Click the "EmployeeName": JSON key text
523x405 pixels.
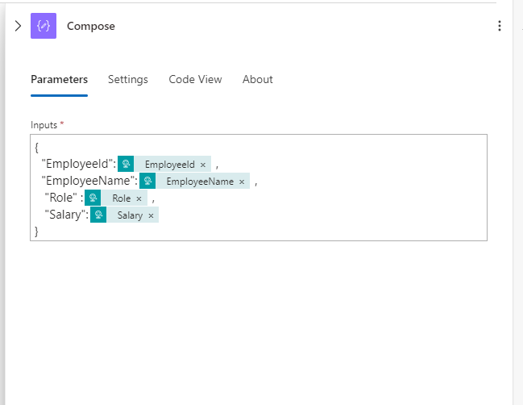[89, 181]
